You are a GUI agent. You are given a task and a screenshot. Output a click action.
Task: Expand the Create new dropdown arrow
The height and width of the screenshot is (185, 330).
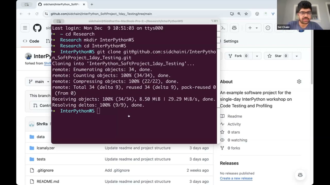[257, 28]
